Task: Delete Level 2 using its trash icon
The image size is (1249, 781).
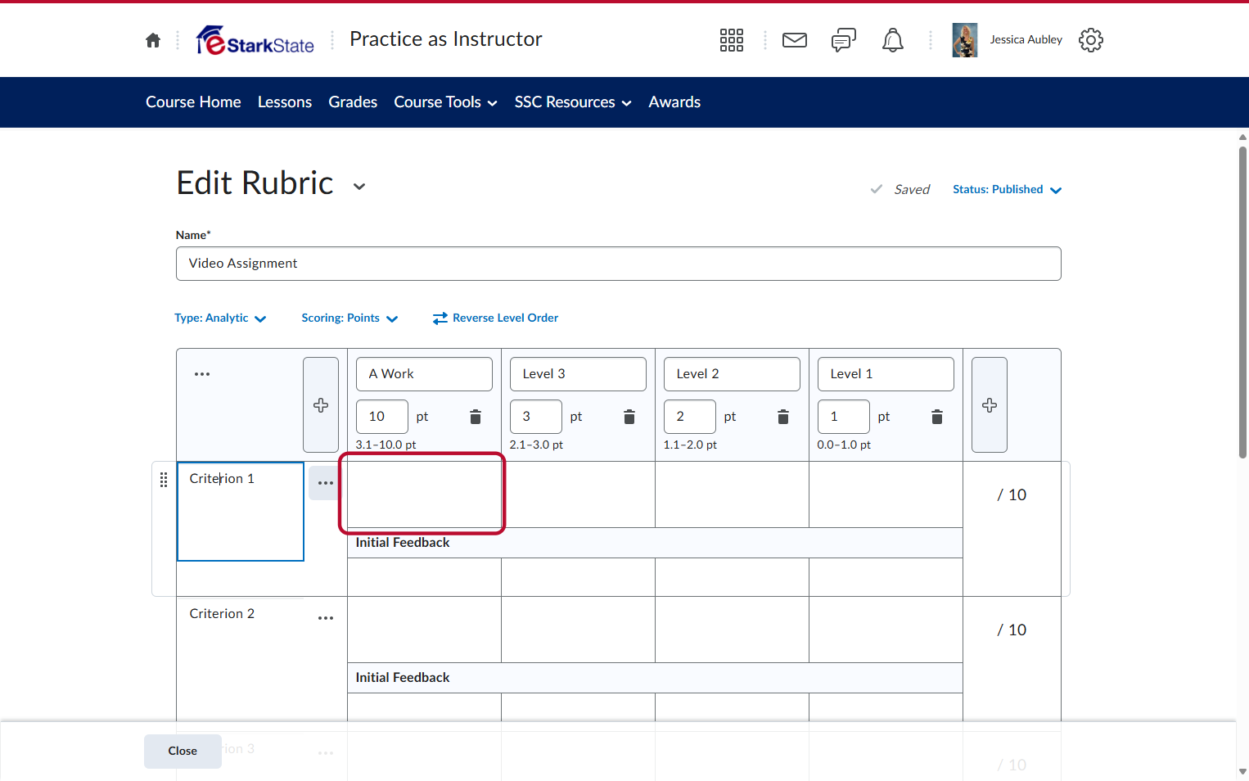Action: pos(783,417)
